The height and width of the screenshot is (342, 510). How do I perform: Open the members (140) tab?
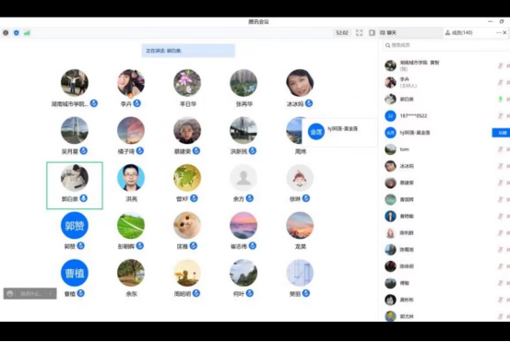tap(459, 32)
